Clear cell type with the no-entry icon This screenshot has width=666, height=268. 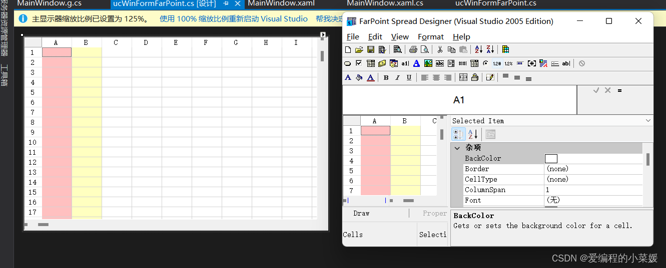(x=582, y=63)
